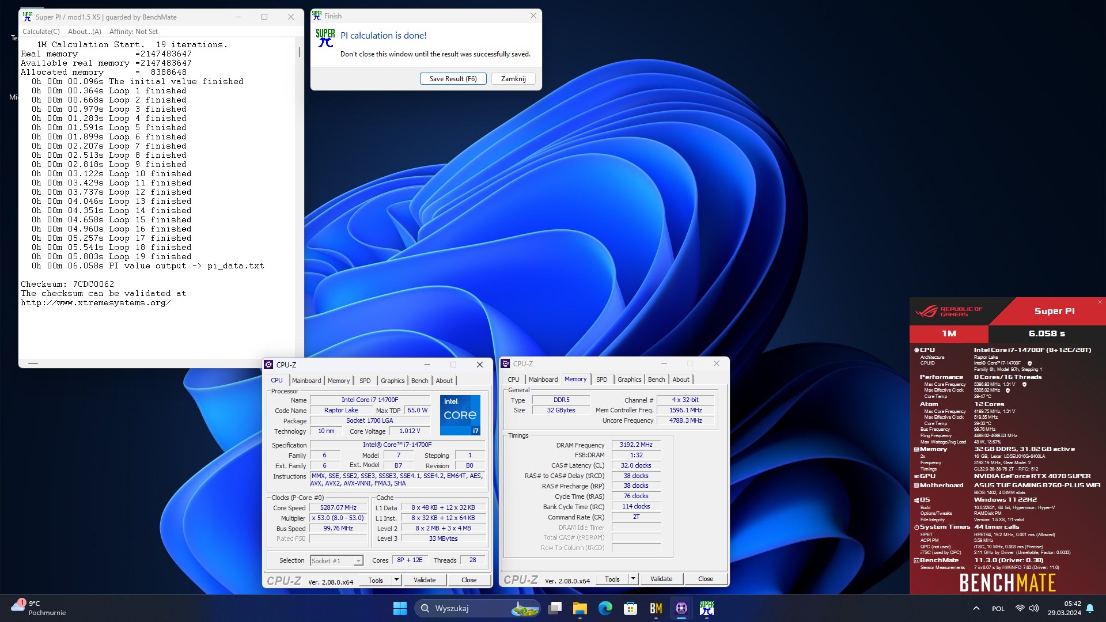Open File Explorer from taskbar

tap(580, 608)
